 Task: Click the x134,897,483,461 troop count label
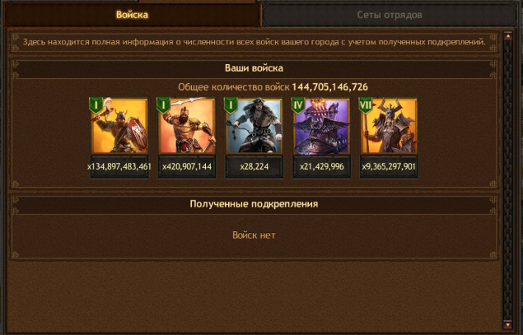click(119, 166)
